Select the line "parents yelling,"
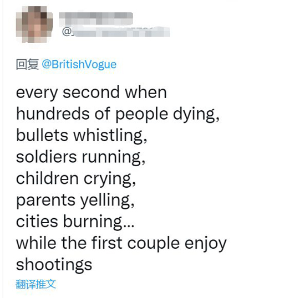Image resolution: width=305 pixels, height=298 pixels. click(x=75, y=201)
